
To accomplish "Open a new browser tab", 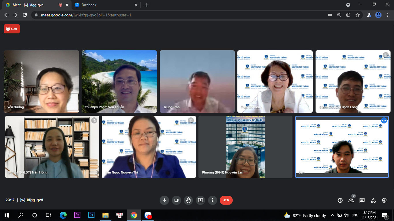I will coord(147,5).
